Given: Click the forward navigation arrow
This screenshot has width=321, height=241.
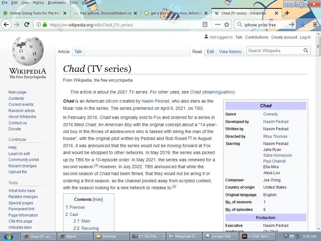Looking at the screenshot, I should tap(17, 25).
